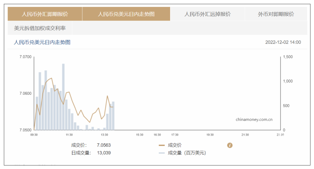Image resolution: width=314 pixels, height=169 pixels.
Task: Click the 15:30 time axis label
Action: tap(140, 135)
